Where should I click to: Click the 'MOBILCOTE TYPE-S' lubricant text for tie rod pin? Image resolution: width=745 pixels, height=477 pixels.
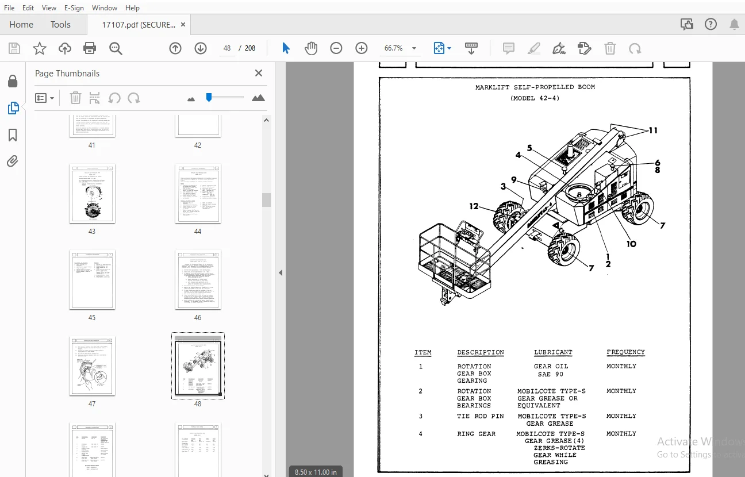[x=552, y=416]
